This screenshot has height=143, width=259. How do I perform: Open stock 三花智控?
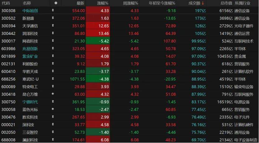[30, 132]
